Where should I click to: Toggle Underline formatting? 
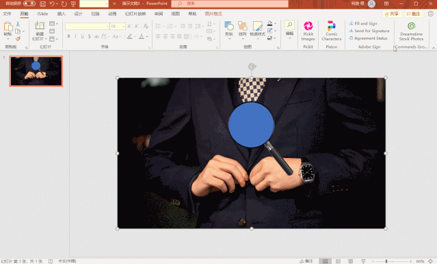click(83, 36)
